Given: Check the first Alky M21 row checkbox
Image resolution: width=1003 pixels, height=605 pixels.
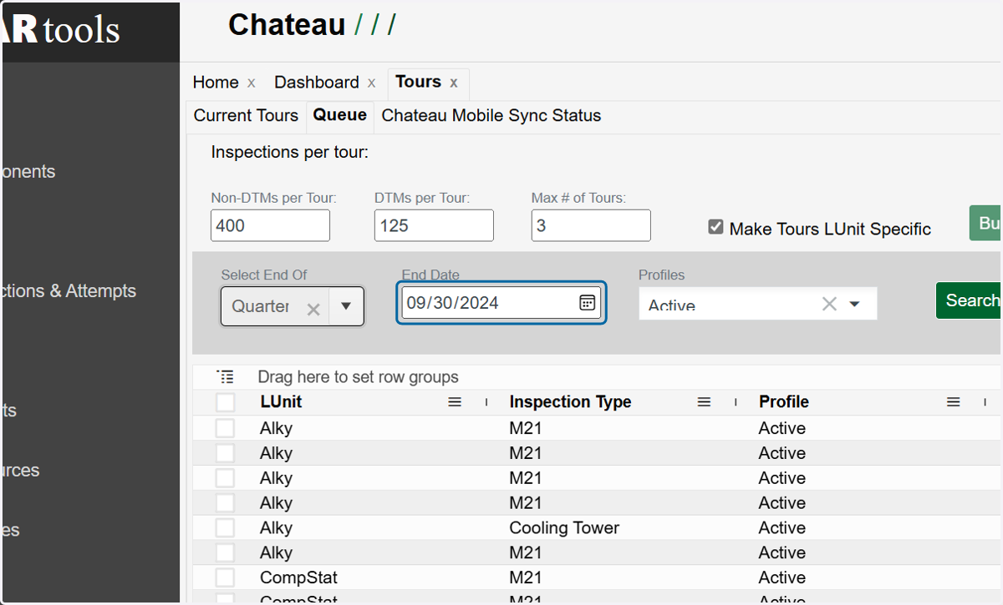Looking at the screenshot, I should 226,428.
